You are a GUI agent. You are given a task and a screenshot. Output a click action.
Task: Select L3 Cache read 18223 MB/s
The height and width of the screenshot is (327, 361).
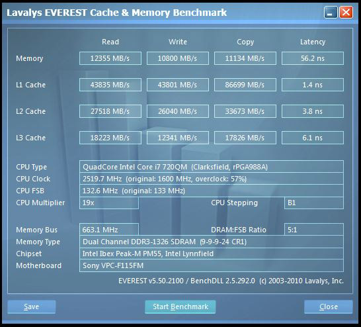[x=110, y=138]
